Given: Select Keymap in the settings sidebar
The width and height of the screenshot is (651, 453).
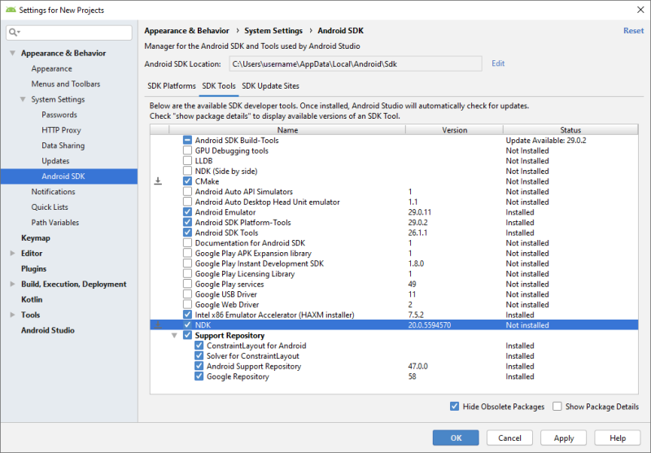Looking at the screenshot, I should coord(35,238).
